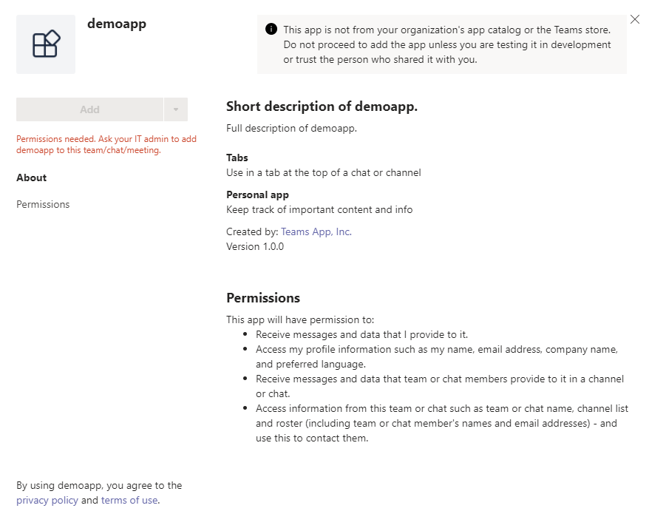Click the Version 1.0.0 text
This screenshot has height=511, width=649.
tap(255, 246)
